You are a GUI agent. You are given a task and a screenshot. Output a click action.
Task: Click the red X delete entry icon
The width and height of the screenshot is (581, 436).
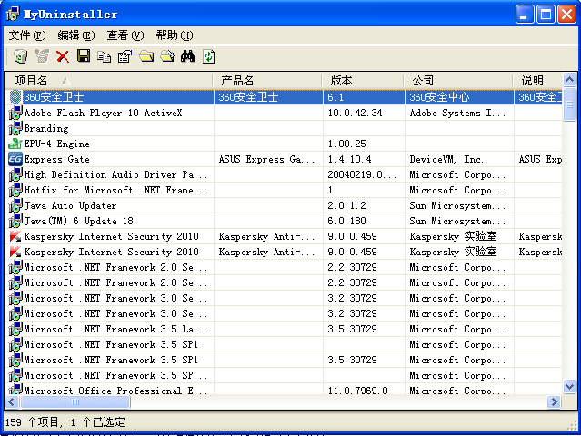point(63,57)
